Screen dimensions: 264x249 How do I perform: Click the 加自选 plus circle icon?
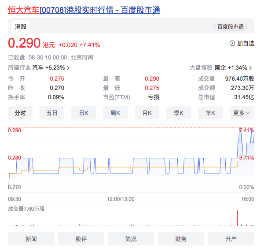click(x=232, y=43)
